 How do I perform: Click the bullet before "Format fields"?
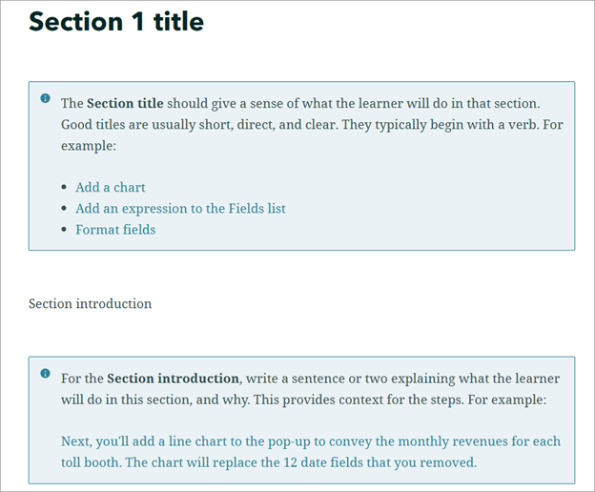click(64, 230)
